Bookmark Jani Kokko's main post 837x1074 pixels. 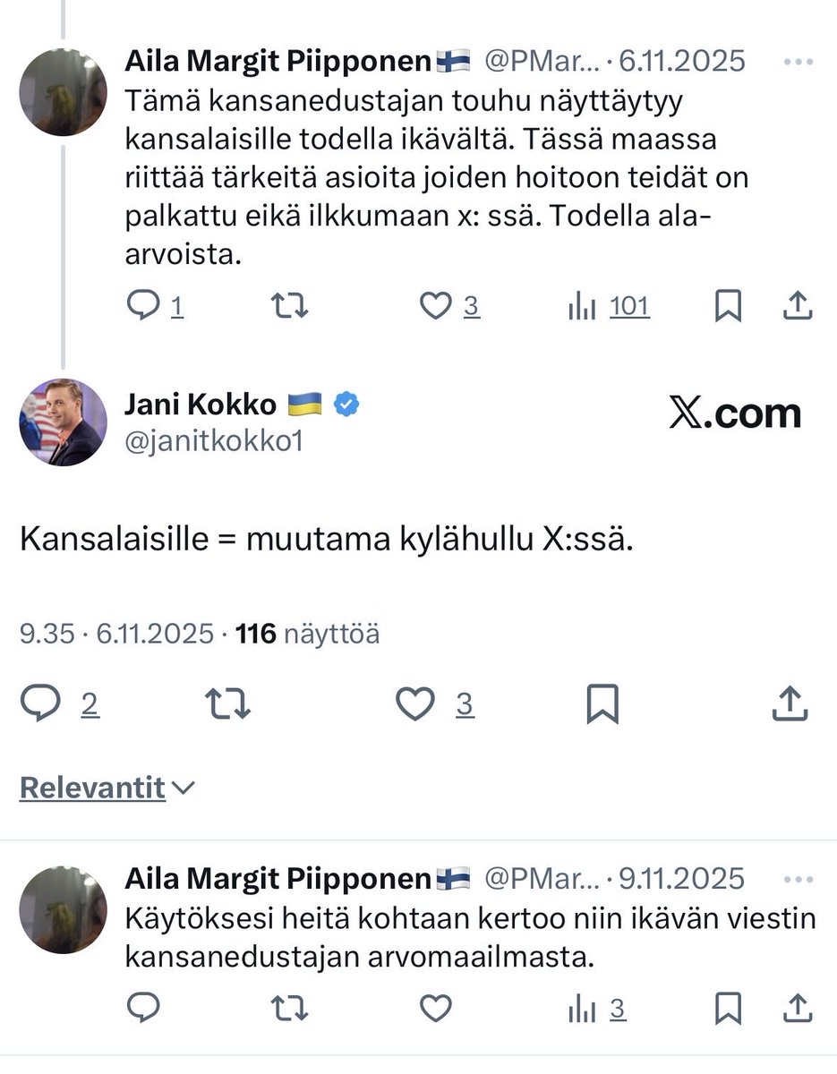click(602, 705)
